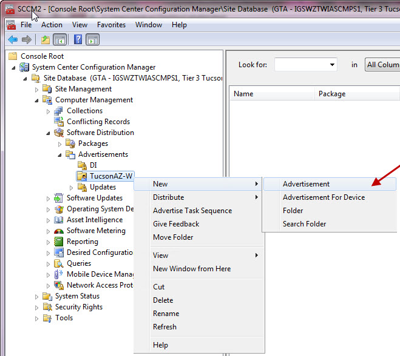Image resolution: width=400 pixels, height=356 pixels.
Task: Click the DI folder icon
Action: point(82,165)
